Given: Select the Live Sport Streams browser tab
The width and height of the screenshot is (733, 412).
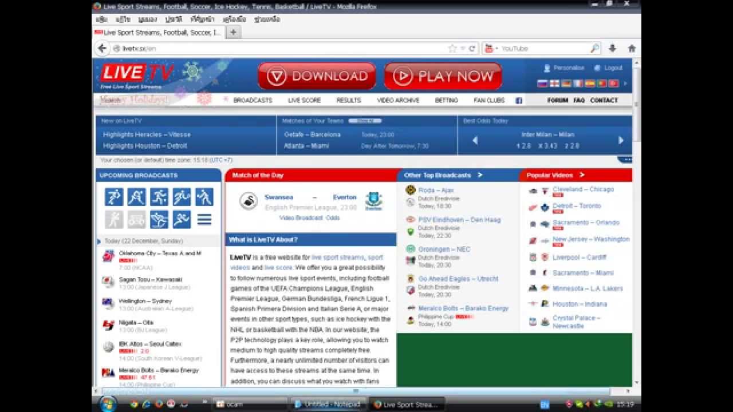Looking at the screenshot, I should click(x=159, y=33).
